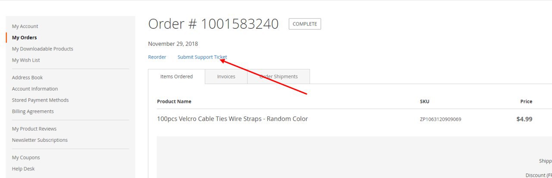Image resolution: width=552 pixels, height=178 pixels.
Task: Open My Coupons page
Action: (x=26, y=157)
